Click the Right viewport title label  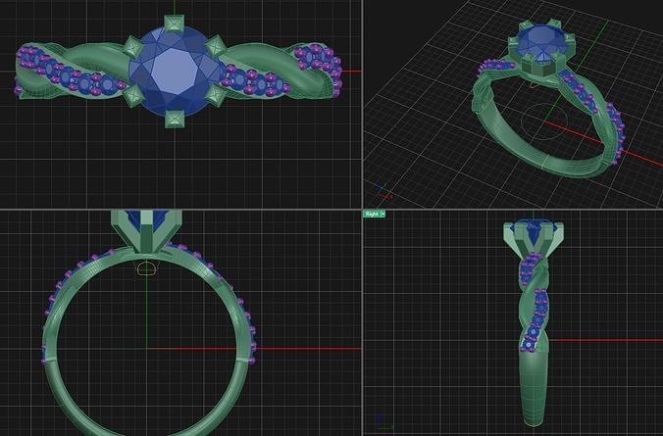coord(372,214)
